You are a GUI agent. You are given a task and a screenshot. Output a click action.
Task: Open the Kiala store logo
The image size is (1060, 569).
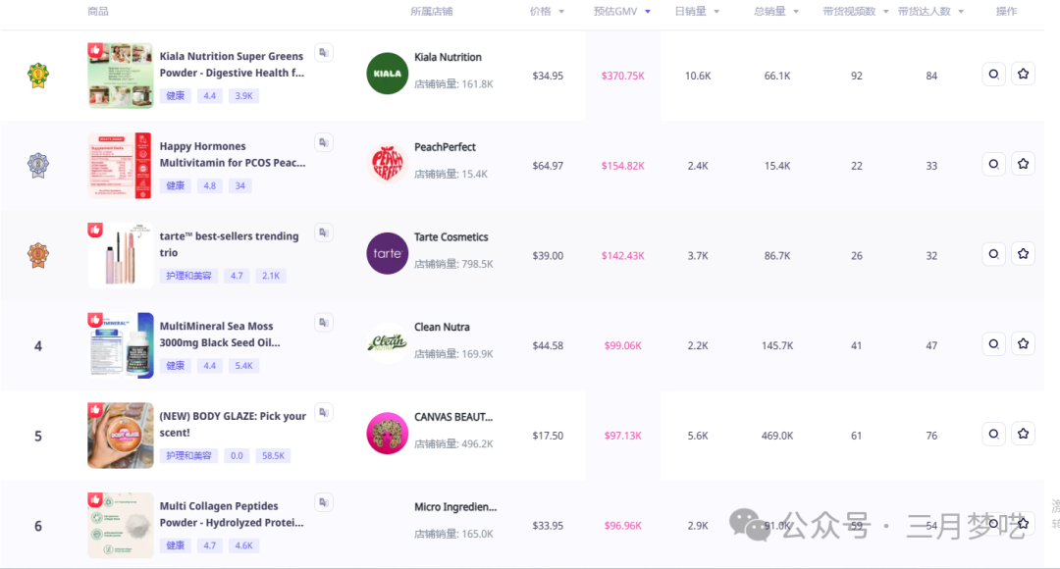pyautogui.click(x=387, y=74)
